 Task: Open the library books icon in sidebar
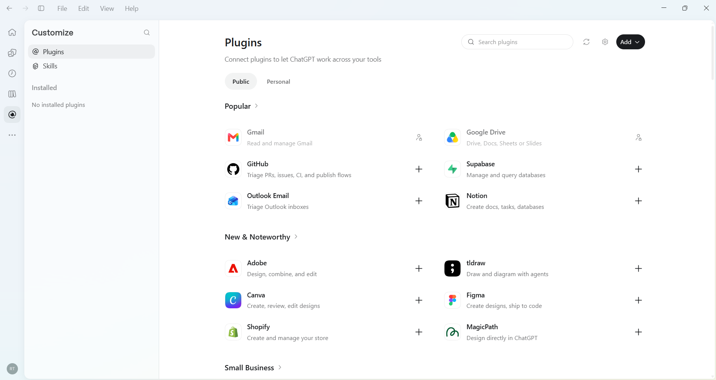pyautogui.click(x=12, y=94)
